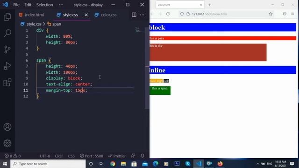The height and width of the screenshot is (168, 299).
Task: Open File Explorer from the taskbar
Action: 123,164
